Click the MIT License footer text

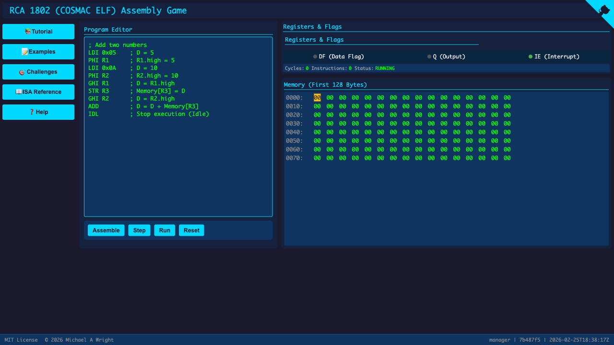pos(21,340)
